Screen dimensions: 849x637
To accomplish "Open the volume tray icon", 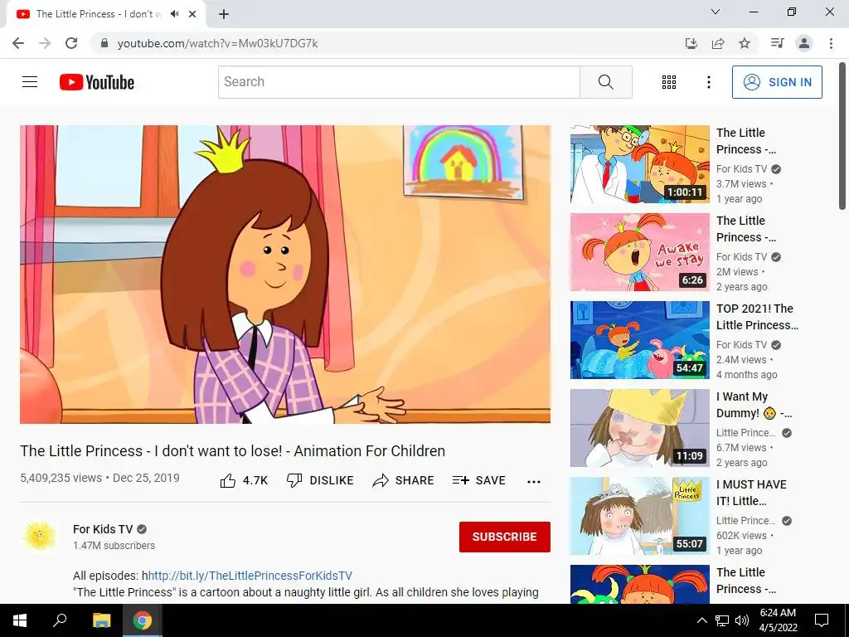I will click(742, 620).
